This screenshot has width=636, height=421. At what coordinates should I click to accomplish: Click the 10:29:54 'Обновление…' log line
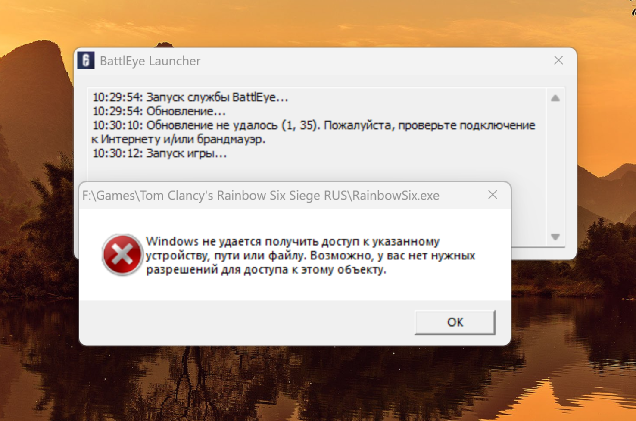pos(159,111)
